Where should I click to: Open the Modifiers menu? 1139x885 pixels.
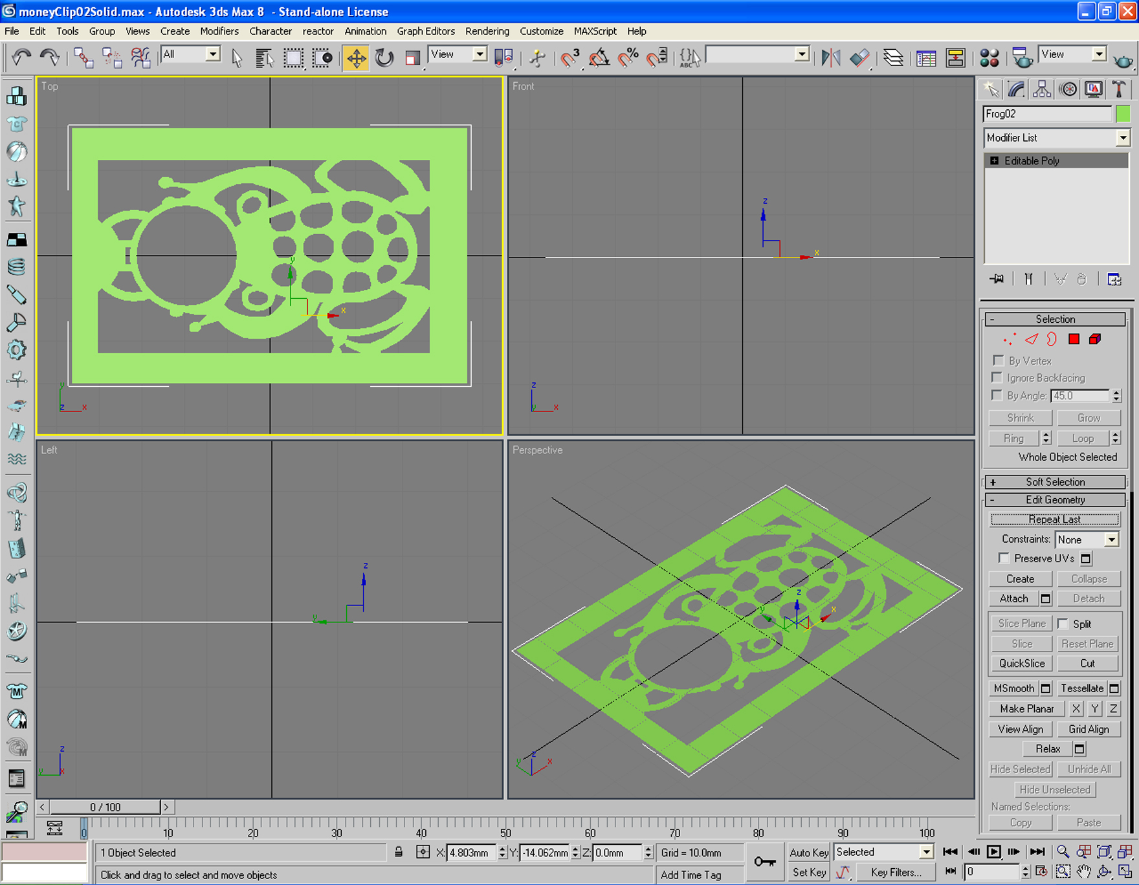[219, 31]
